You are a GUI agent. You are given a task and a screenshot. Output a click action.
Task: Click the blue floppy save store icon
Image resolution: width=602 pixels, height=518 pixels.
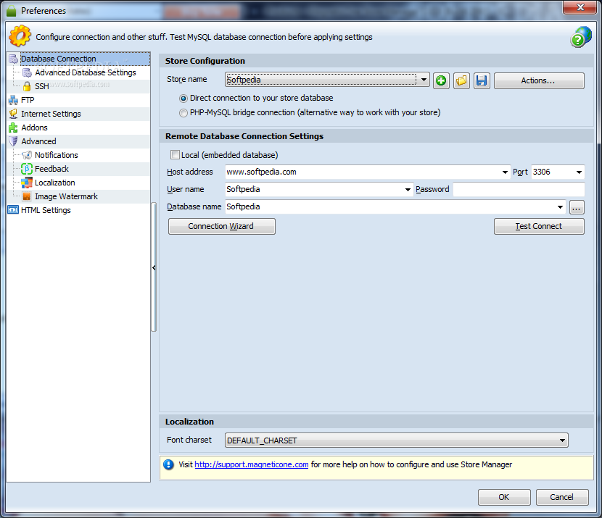tap(482, 80)
